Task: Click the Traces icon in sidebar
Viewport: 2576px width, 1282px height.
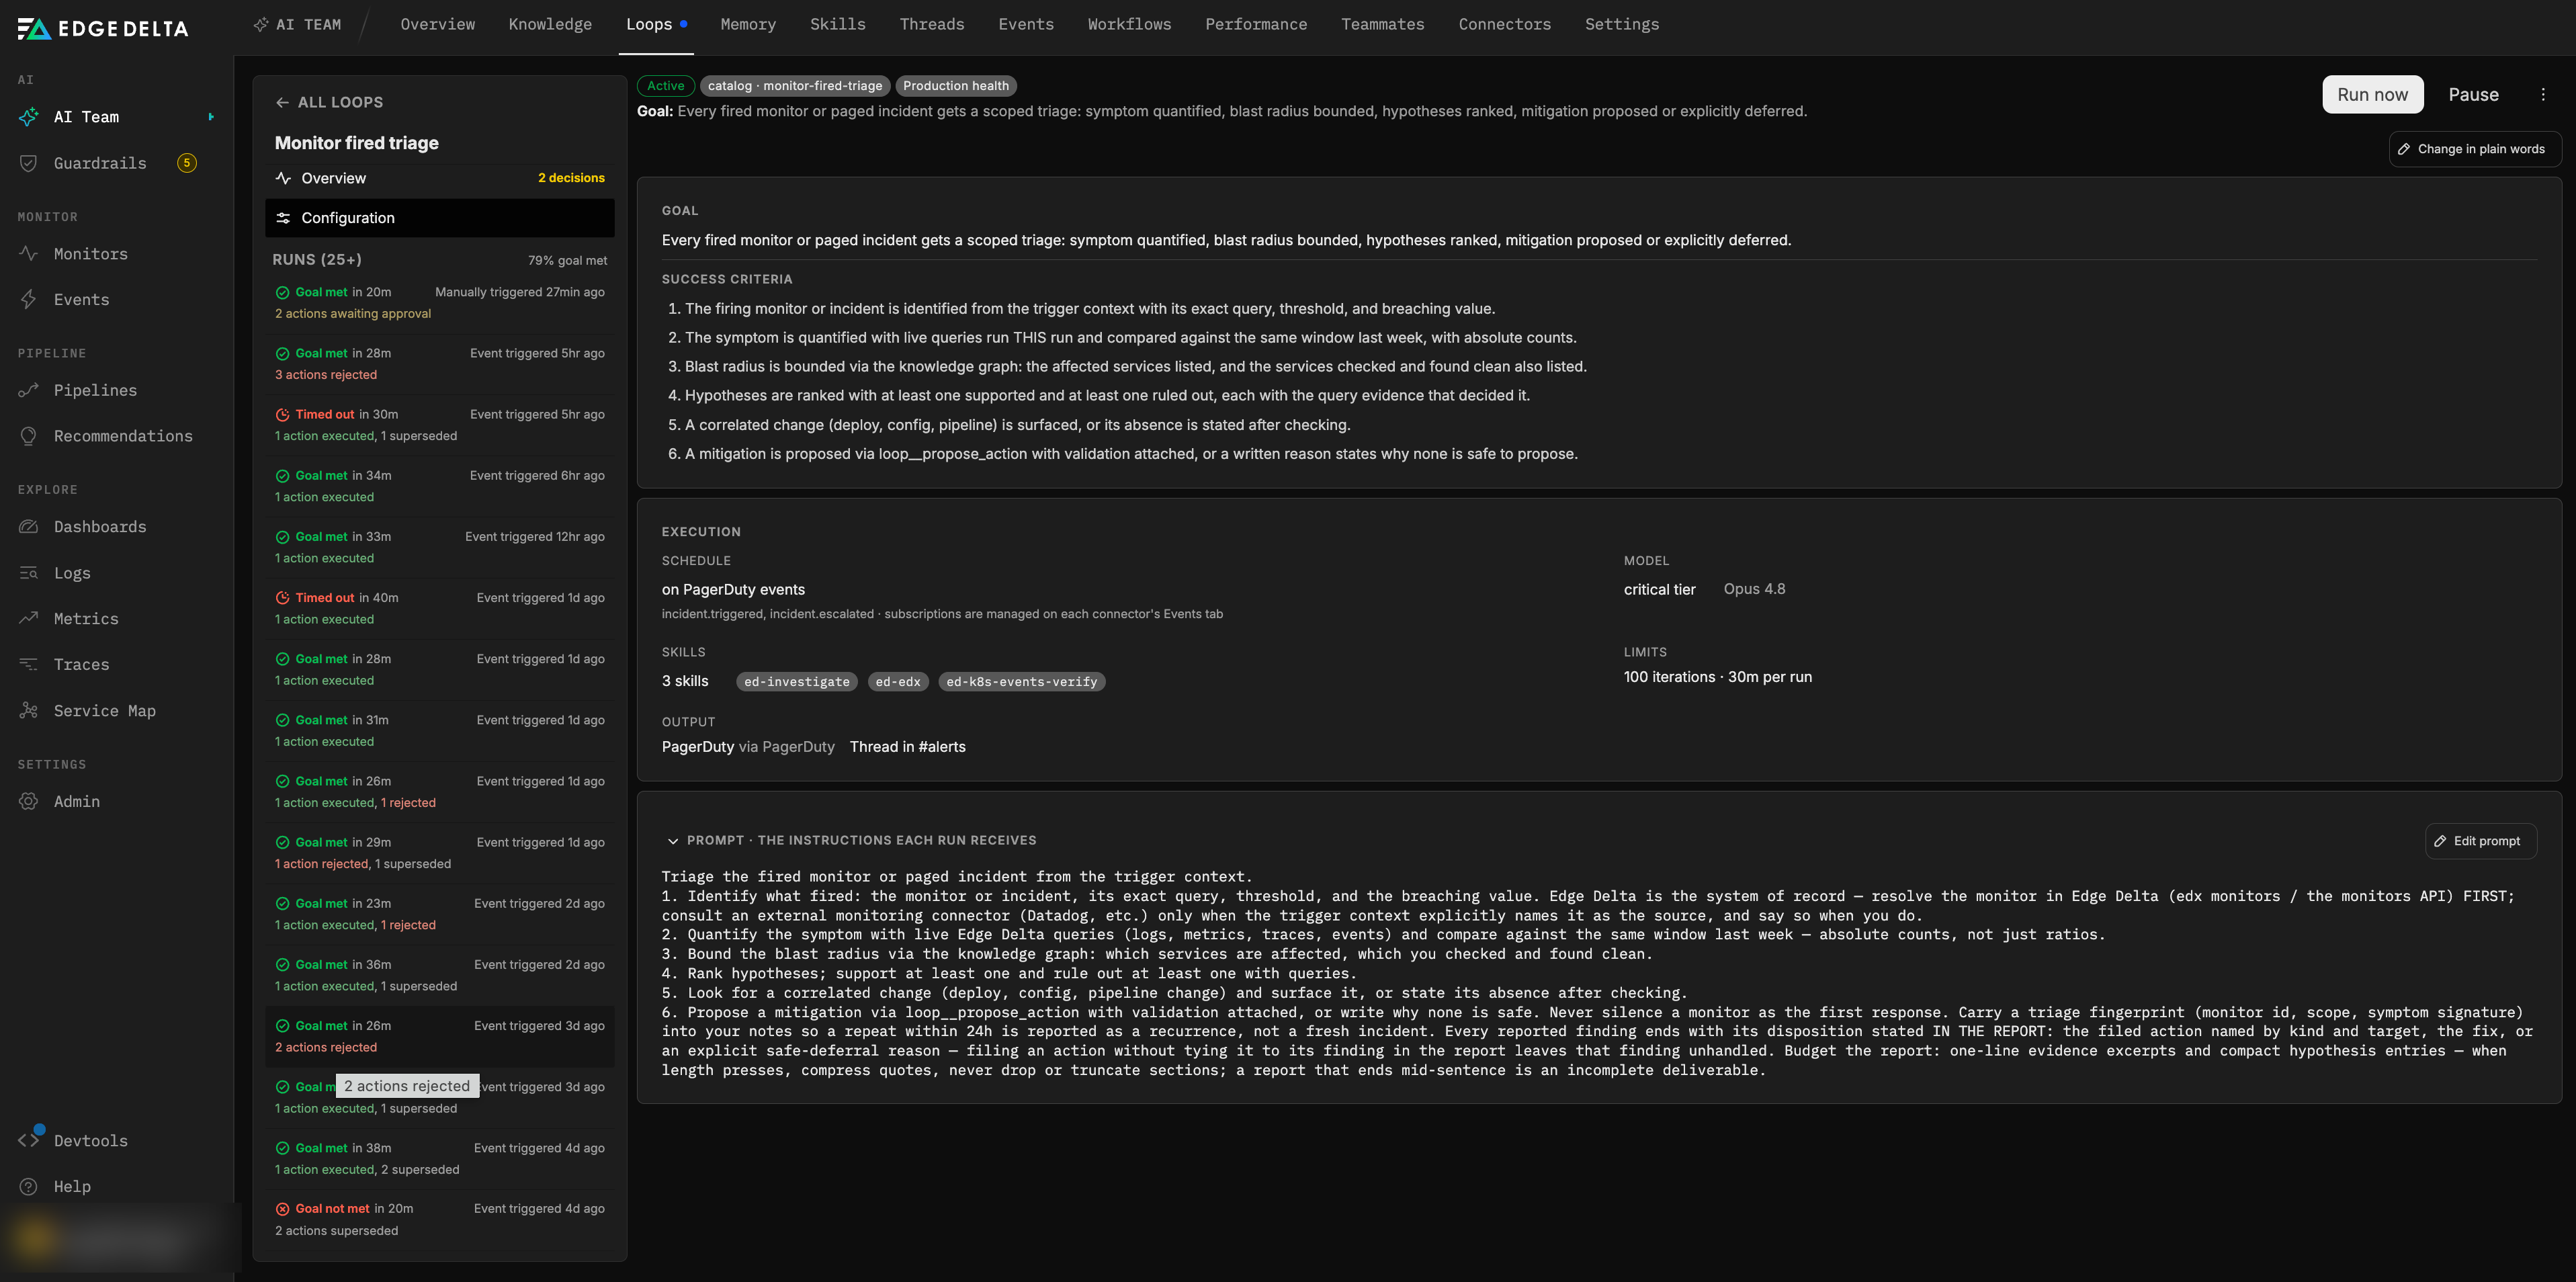Action: click(x=29, y=664)
